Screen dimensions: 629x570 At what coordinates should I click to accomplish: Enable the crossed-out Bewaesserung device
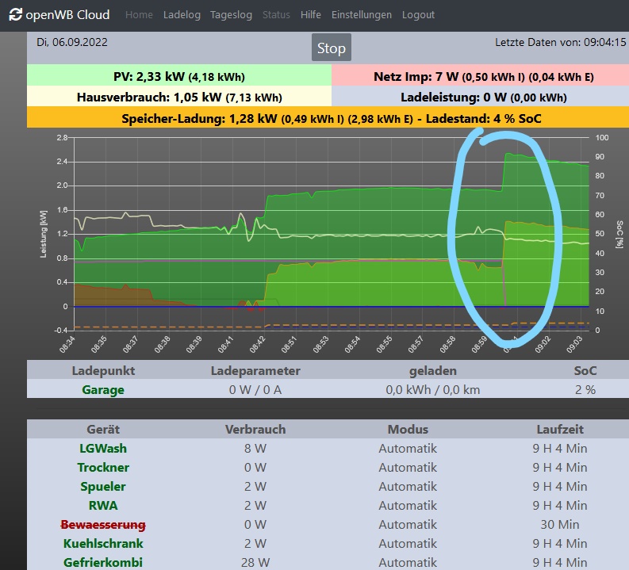point(103,525)
